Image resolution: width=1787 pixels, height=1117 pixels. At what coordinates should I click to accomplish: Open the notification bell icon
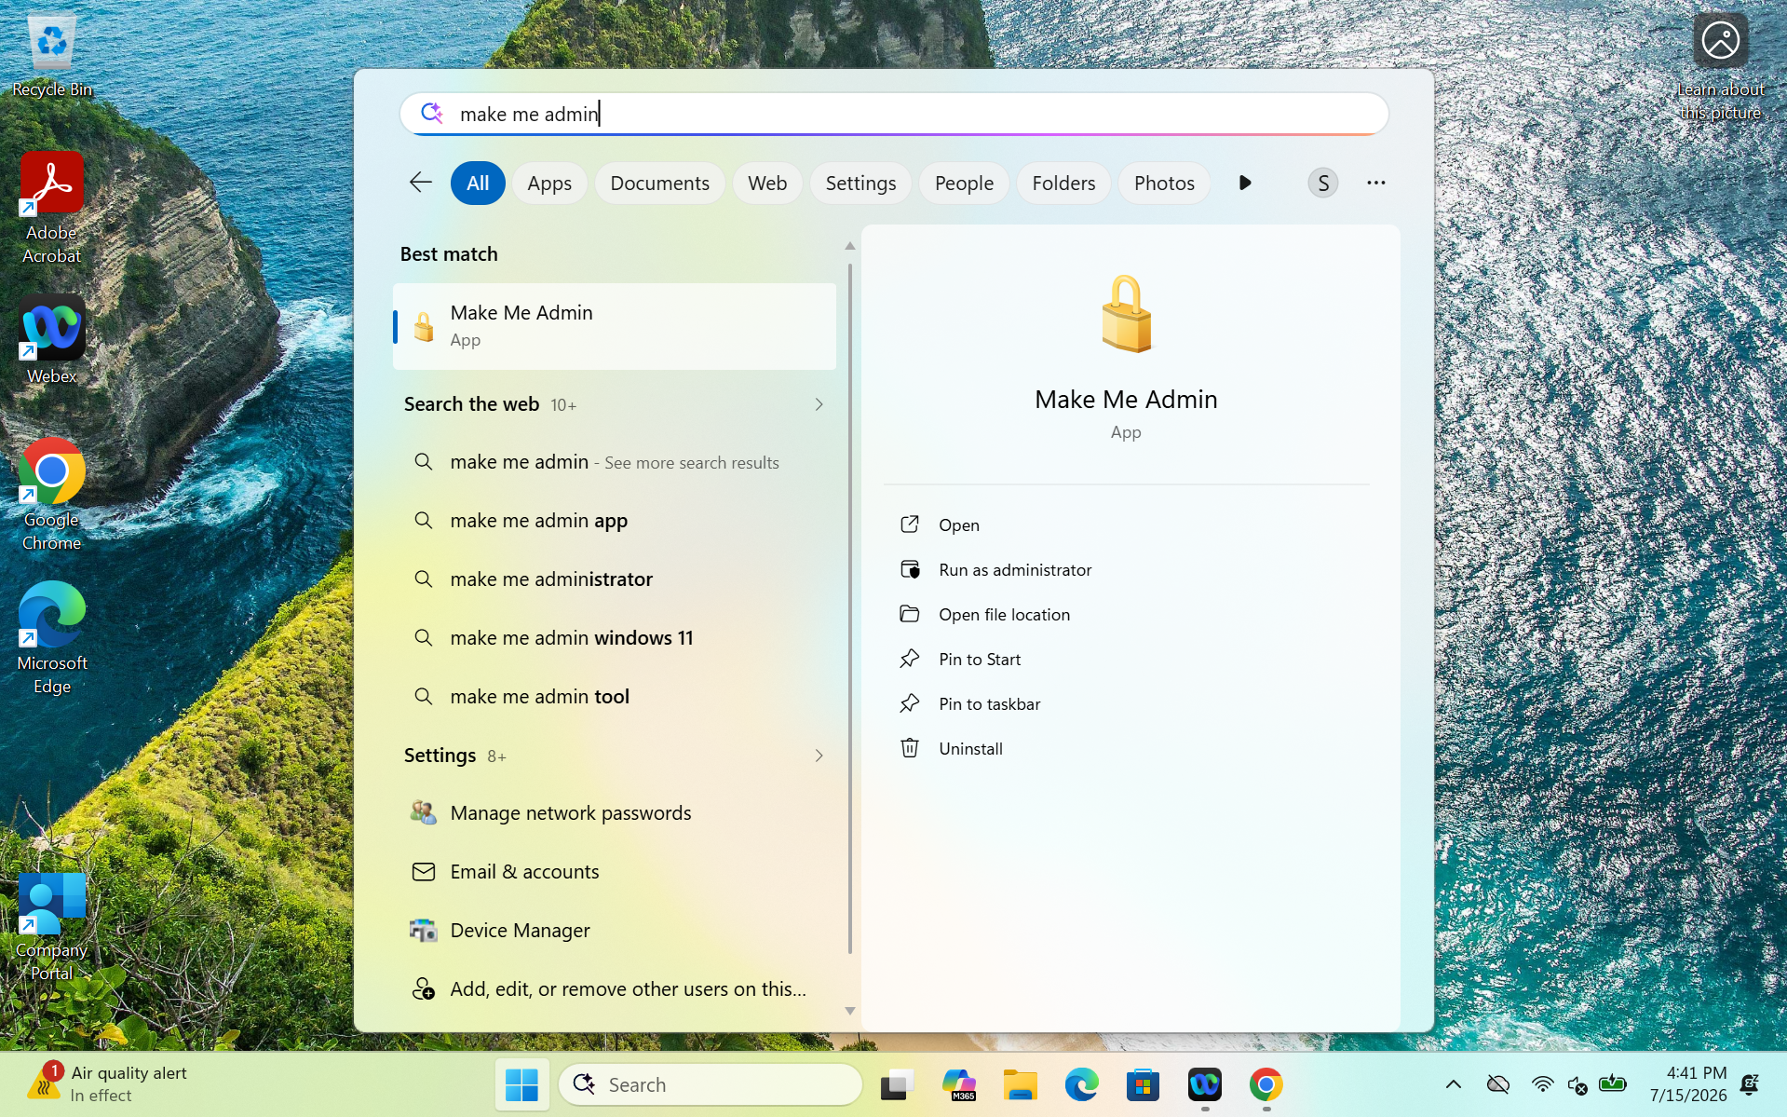(x=1749, y=1084)
